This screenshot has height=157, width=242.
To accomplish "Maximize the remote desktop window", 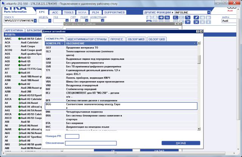I will (x=225, y=3).
